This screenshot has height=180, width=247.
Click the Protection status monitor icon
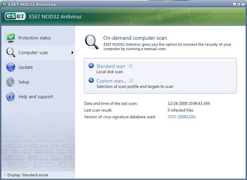point(11,38)
